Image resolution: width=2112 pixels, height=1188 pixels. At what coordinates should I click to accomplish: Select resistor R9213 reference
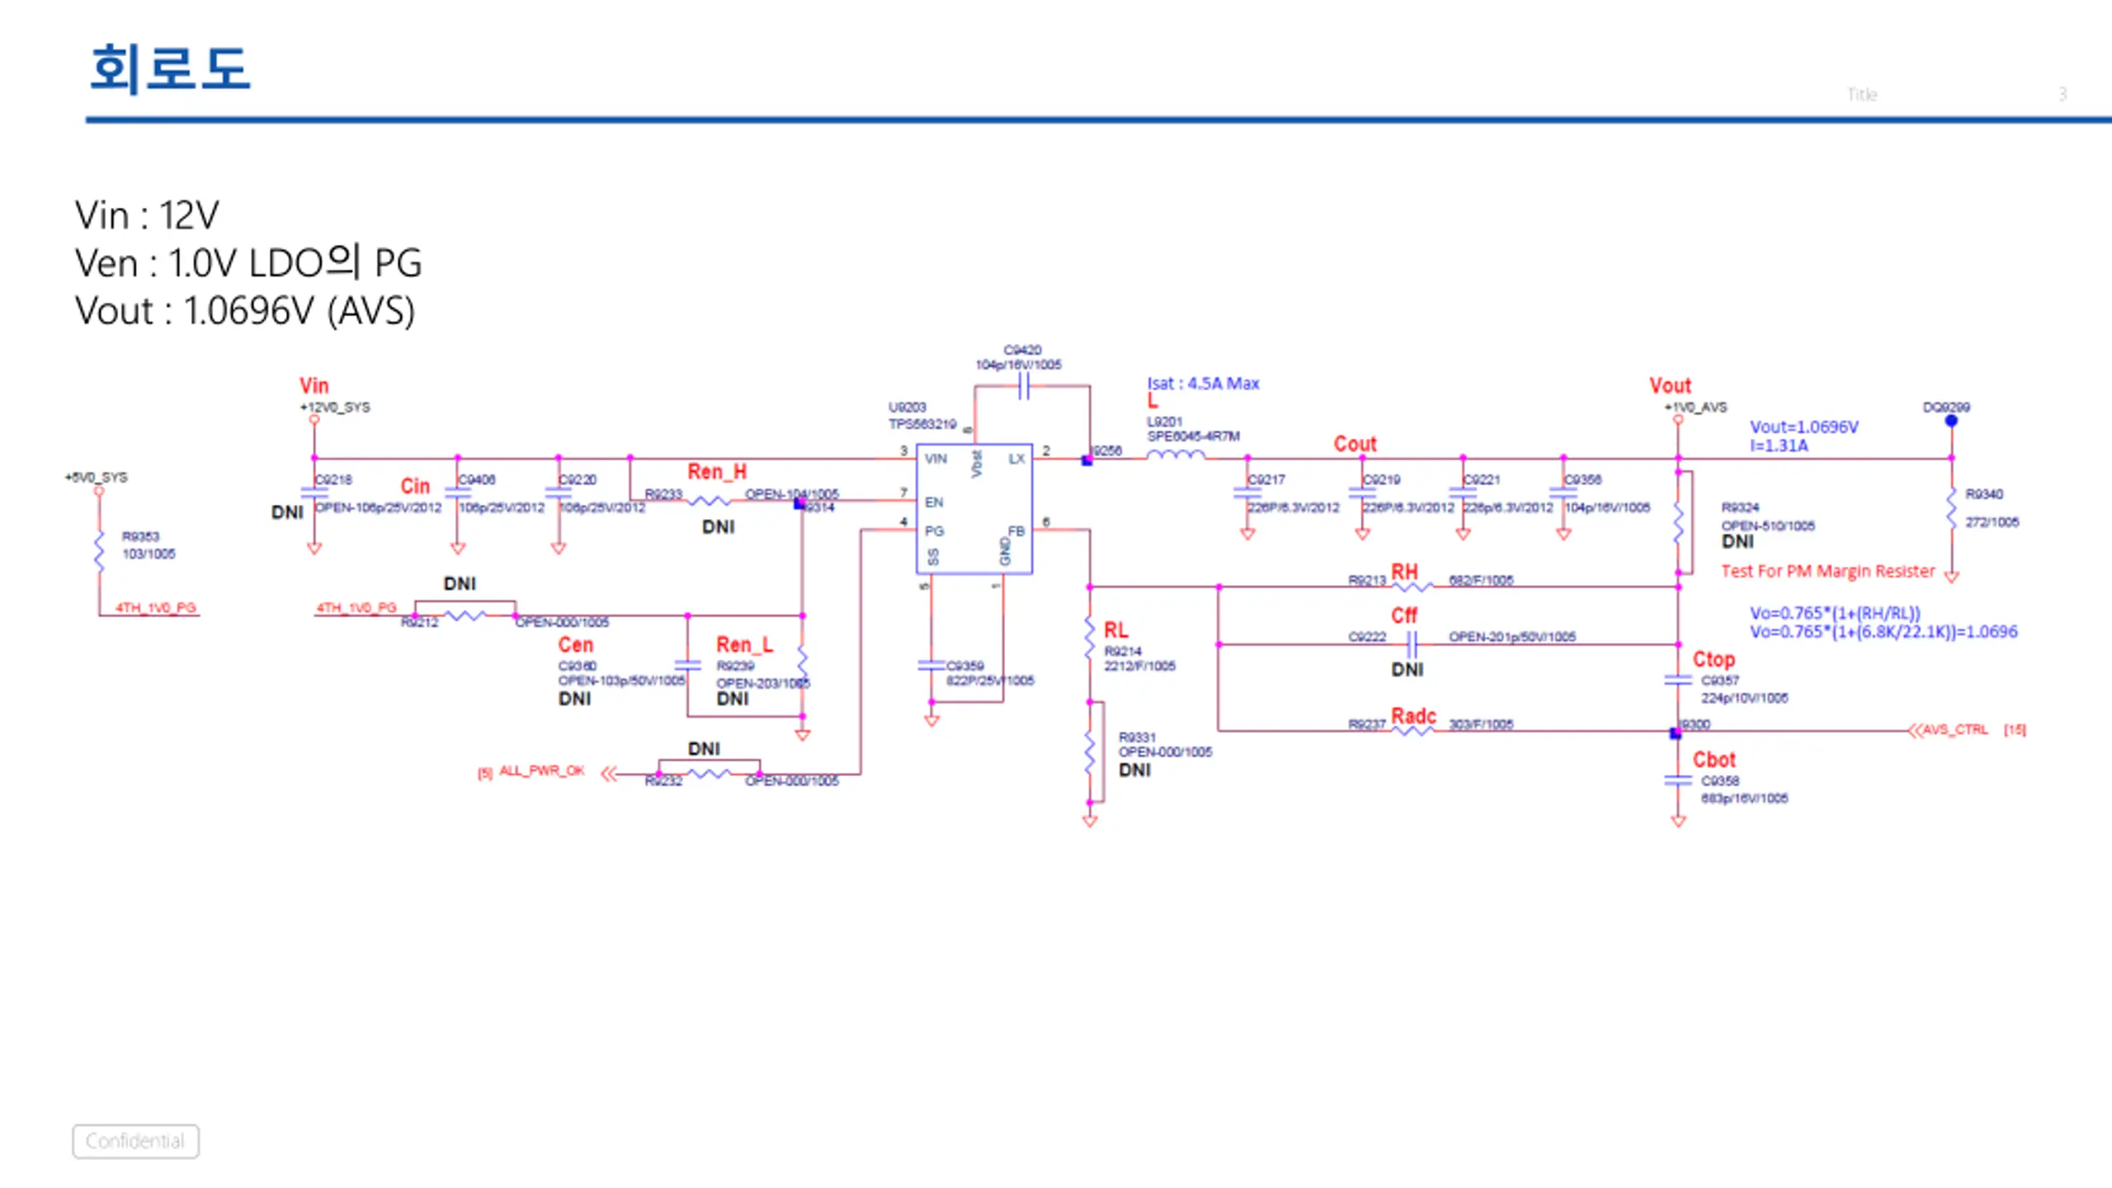[1367, 580]
